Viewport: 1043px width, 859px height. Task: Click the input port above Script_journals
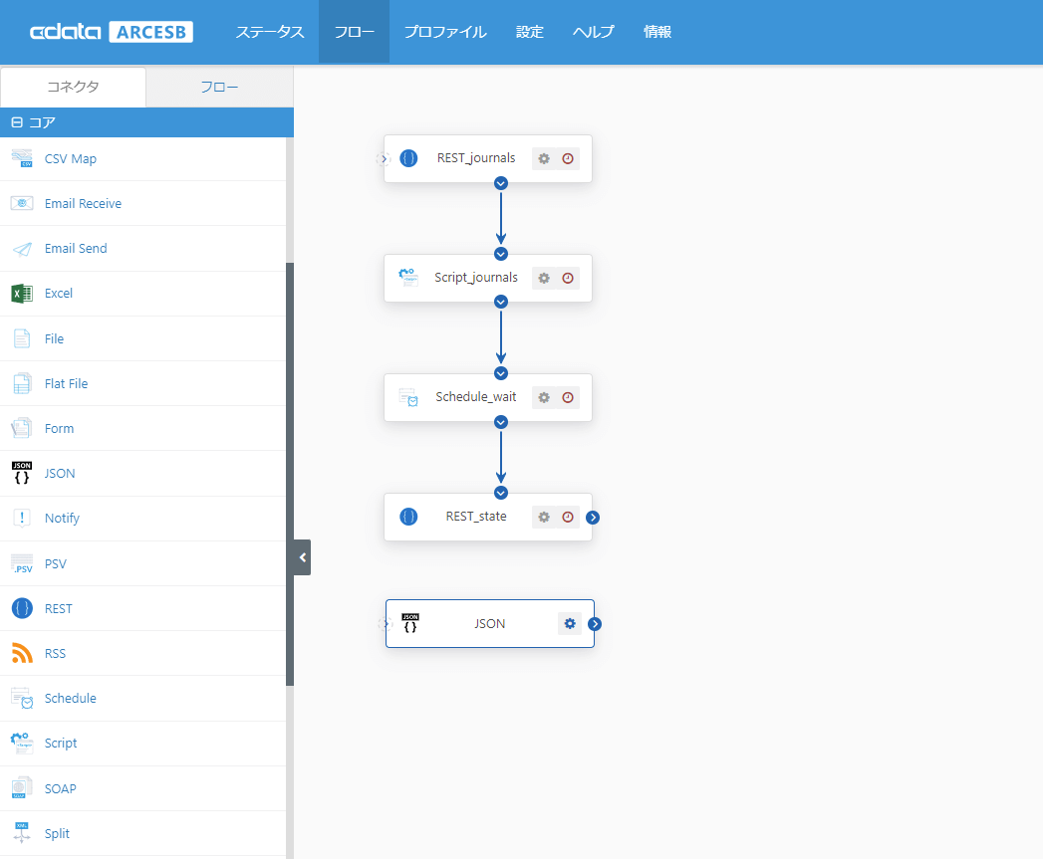point(501,254)
